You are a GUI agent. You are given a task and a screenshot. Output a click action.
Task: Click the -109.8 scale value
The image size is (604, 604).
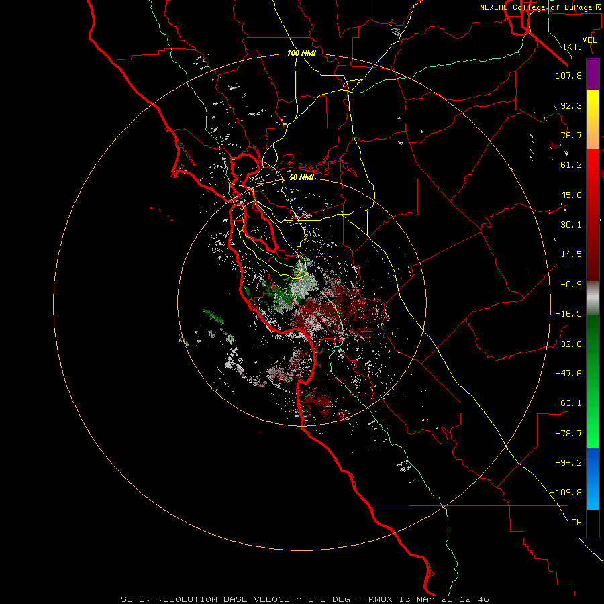click(x=566, y=493)
